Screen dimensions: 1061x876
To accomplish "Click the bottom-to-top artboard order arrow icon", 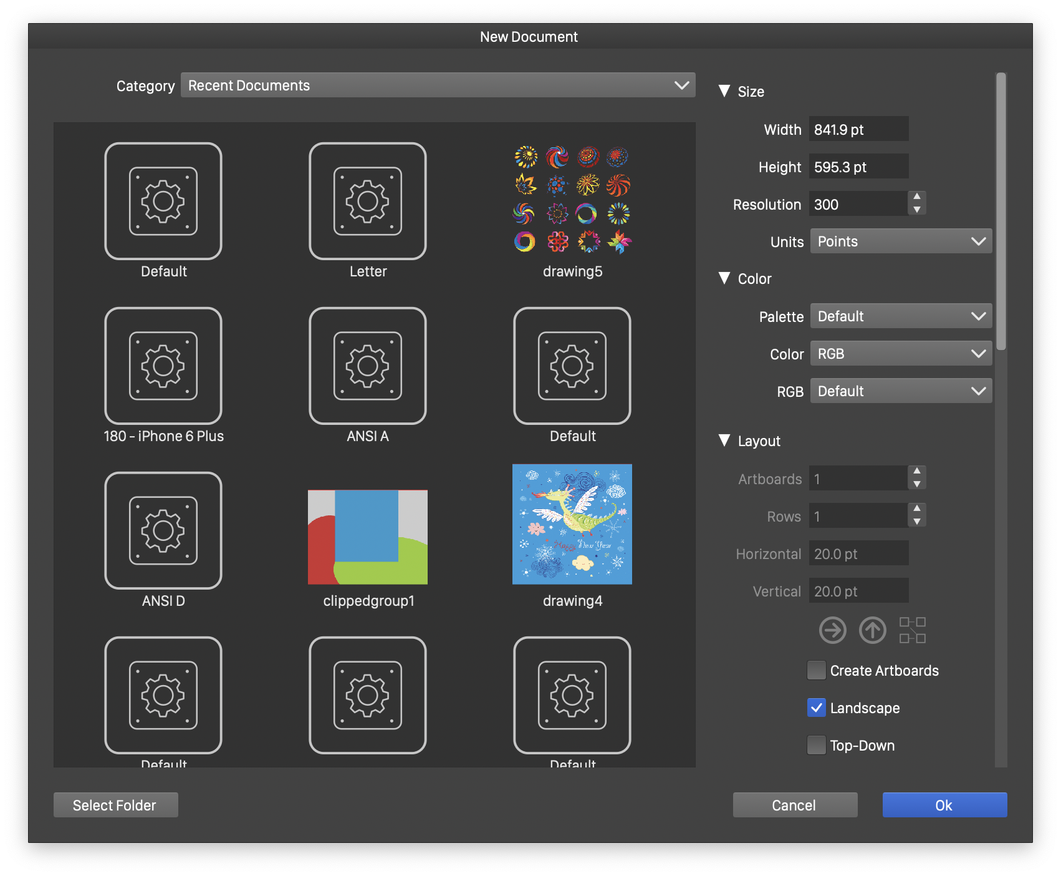I will (x=872, y=630).
